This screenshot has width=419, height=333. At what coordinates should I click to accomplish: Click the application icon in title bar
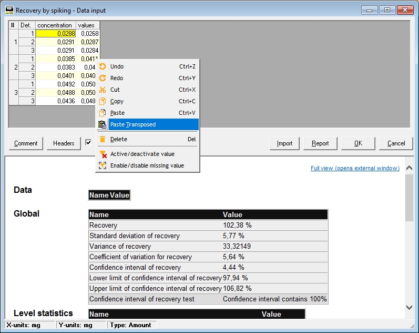tap(9, 11)
